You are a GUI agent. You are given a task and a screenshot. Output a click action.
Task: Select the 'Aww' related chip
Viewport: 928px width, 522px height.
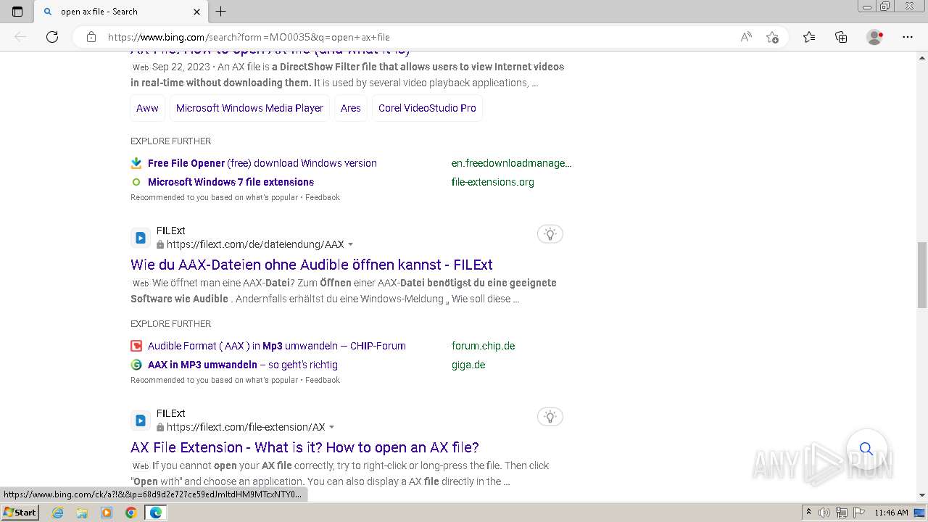pyautogui.click(x=147, y=108)
